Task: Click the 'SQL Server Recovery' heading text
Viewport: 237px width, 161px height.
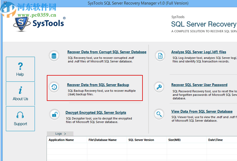Action: click(x=204, y=24)
